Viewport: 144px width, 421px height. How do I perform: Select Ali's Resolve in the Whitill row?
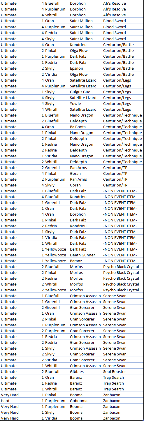click(x=115, y=15)
